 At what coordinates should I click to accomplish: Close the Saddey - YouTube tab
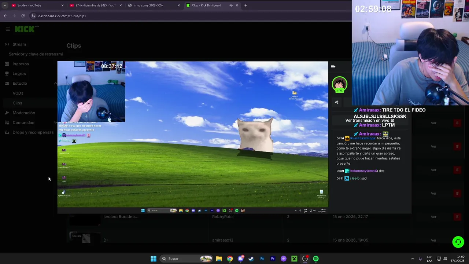(62, 5)
